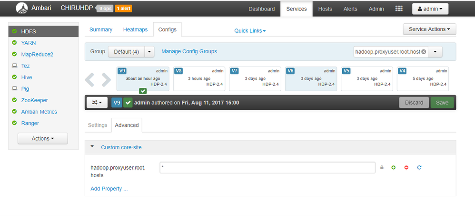Select the V8 config version card
Screen dimensions: 475x220
click(x=199, y=79)
